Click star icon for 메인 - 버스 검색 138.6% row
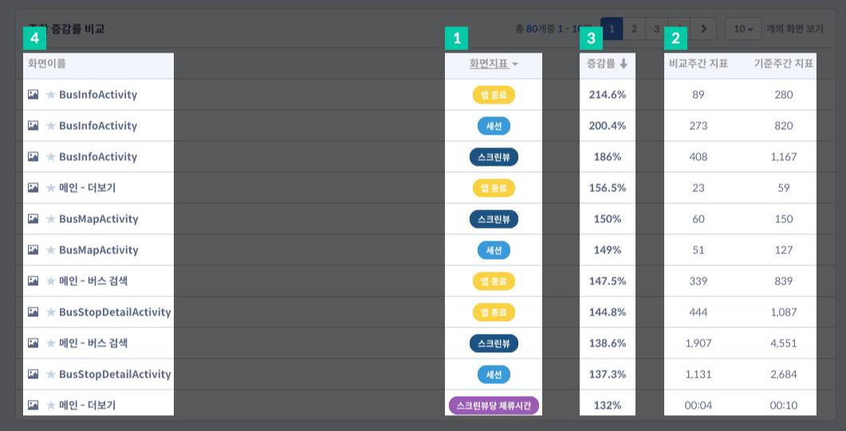The width and height of the screenshot is (846, 431). [x=51, y=343]
